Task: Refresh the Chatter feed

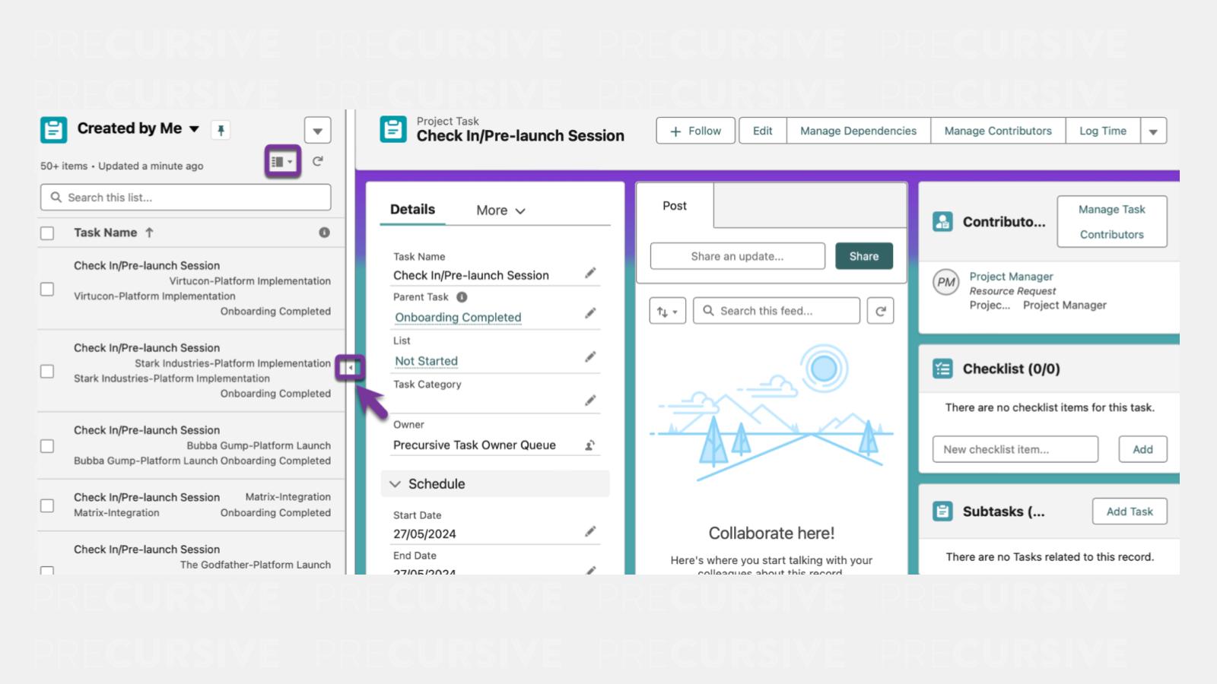Action: 880,311
